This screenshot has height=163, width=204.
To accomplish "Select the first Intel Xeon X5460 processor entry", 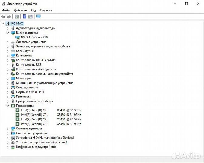I will click(51, 110).
